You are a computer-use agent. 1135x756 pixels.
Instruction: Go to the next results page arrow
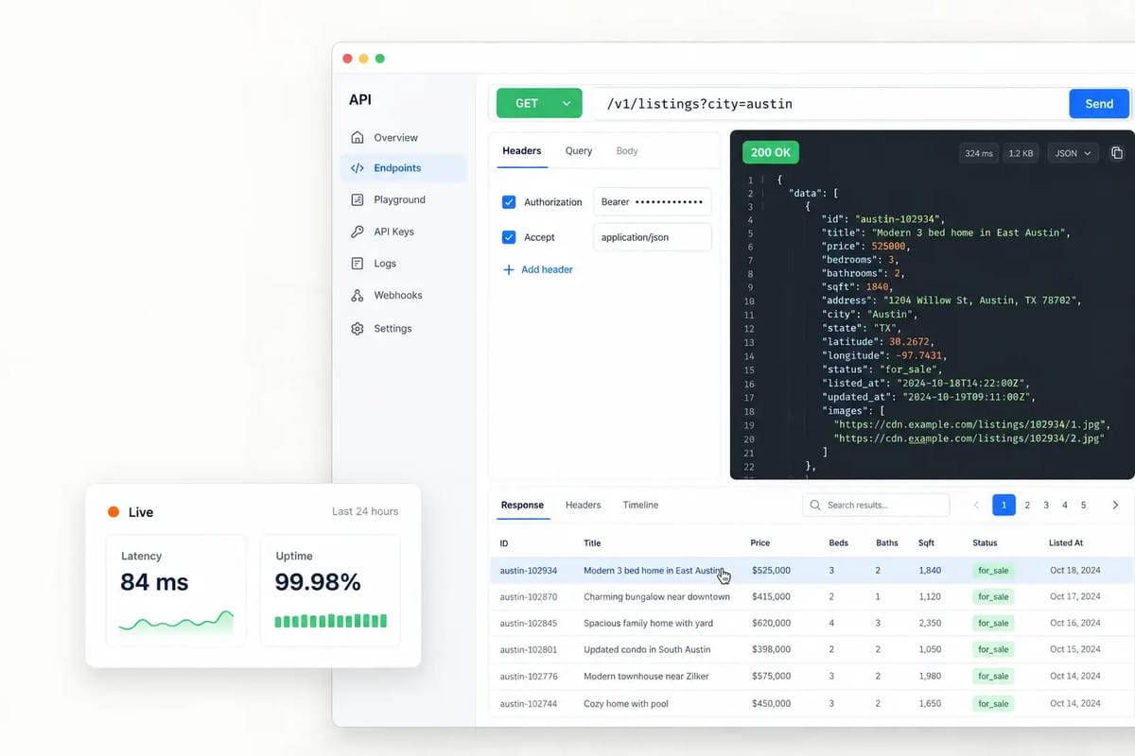[1115, 505]
